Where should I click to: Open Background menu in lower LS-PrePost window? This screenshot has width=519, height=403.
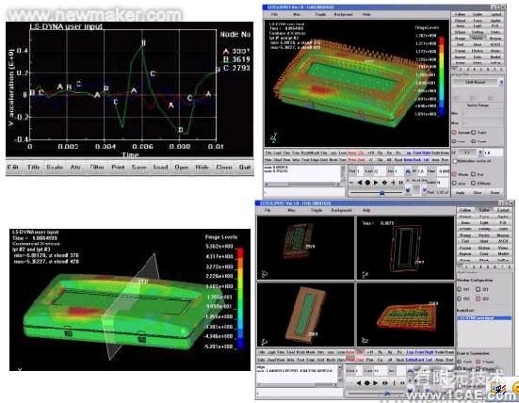tap(341, 210)
